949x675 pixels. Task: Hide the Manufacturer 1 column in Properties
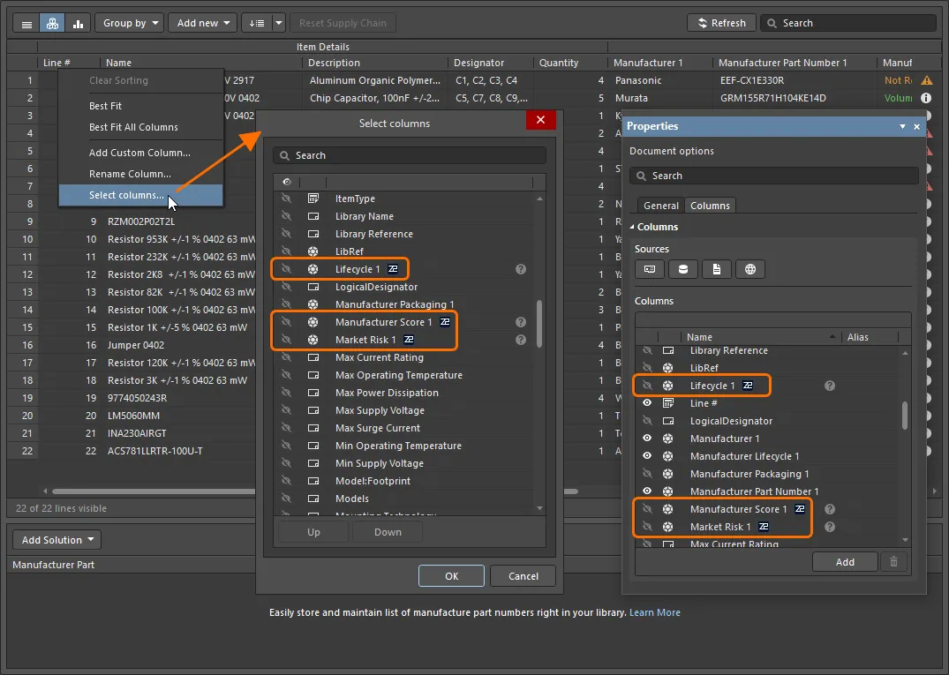[647, 439]
